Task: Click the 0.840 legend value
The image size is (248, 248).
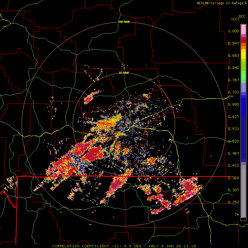Action: click(x=233, y=68)
